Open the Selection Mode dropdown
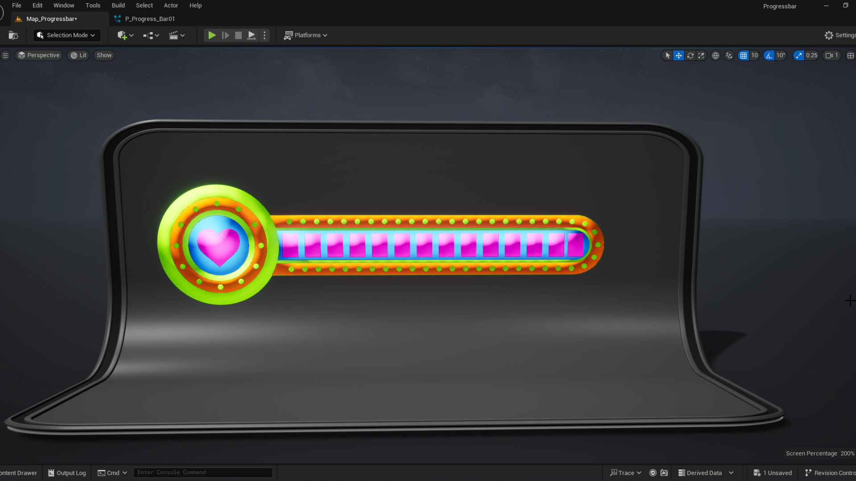 tap(66, 35)
